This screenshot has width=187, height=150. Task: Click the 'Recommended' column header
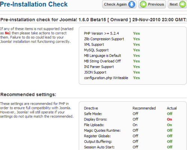(x=144, y=108)
